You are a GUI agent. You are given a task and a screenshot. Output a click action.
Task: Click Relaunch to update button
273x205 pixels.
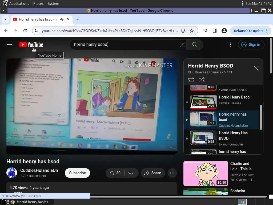click(249, 31)
